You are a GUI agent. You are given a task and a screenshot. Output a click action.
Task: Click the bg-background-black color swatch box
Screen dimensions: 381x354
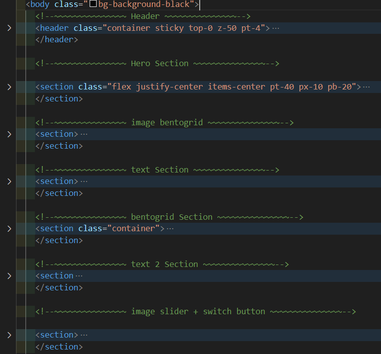click(93, 5)
